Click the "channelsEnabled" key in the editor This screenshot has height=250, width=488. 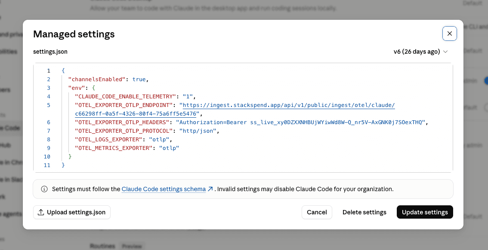(x=97, y=79)
